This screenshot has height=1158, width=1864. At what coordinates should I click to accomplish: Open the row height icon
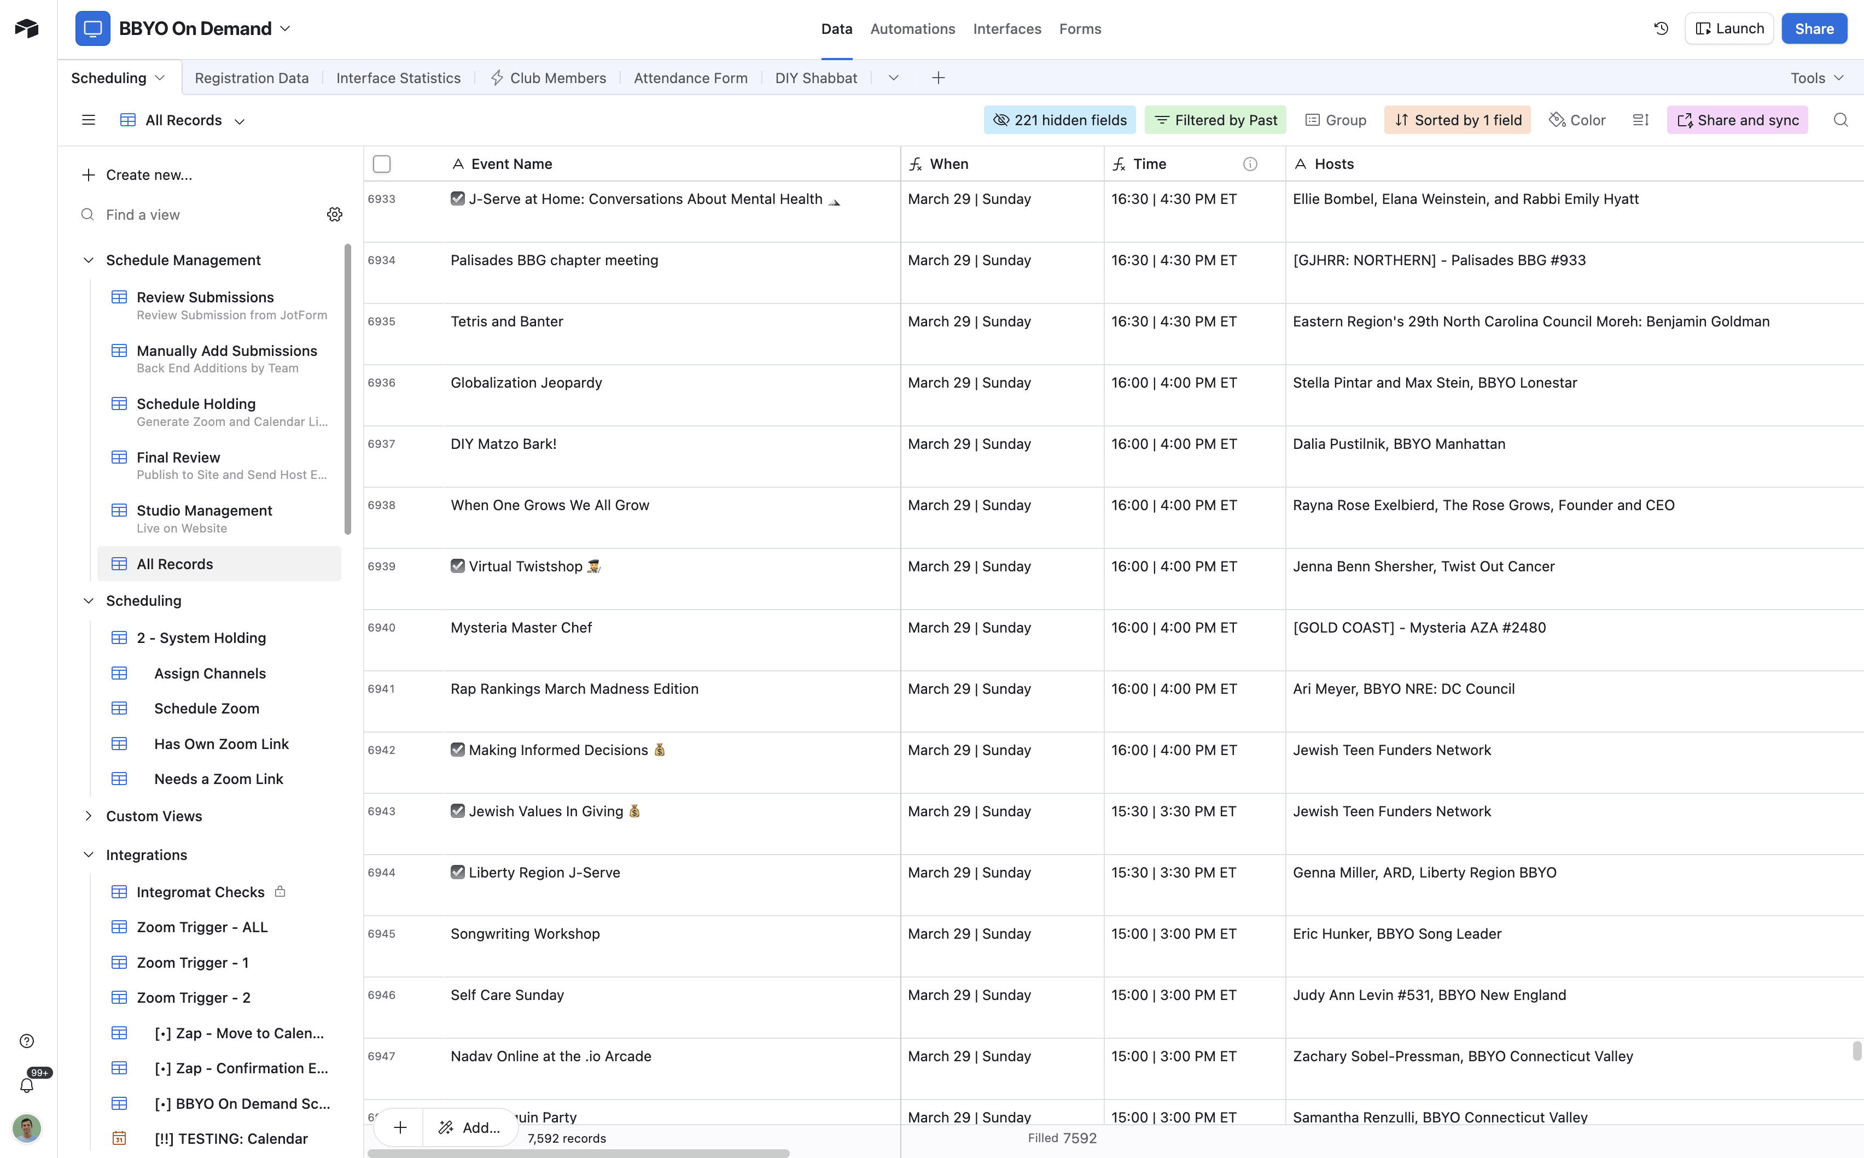click(1640, 120)
